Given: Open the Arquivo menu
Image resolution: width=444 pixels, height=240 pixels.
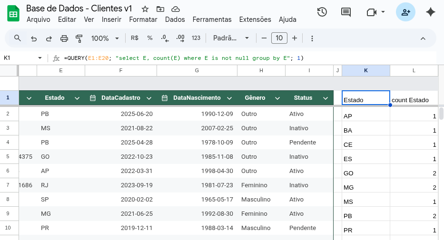Looking at the screenshot, I should tap(38, 19).
